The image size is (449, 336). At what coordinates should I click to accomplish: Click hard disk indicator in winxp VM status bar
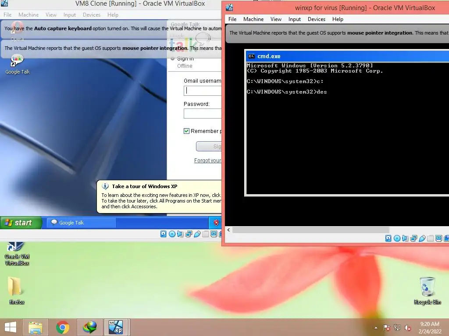click(388, 238)
